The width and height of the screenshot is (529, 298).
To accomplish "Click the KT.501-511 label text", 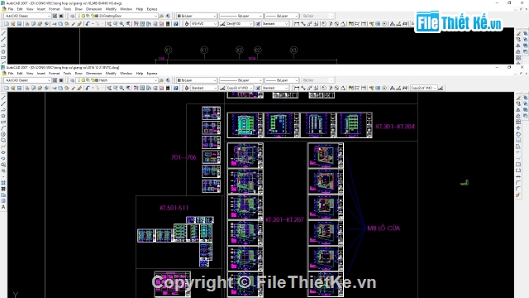I will [x=174, y=208].
